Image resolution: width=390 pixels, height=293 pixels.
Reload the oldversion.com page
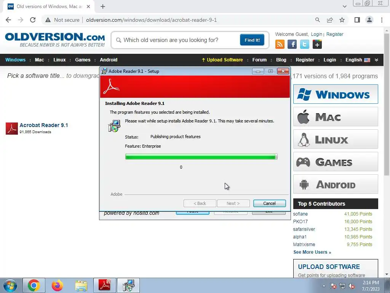(33, 20)
